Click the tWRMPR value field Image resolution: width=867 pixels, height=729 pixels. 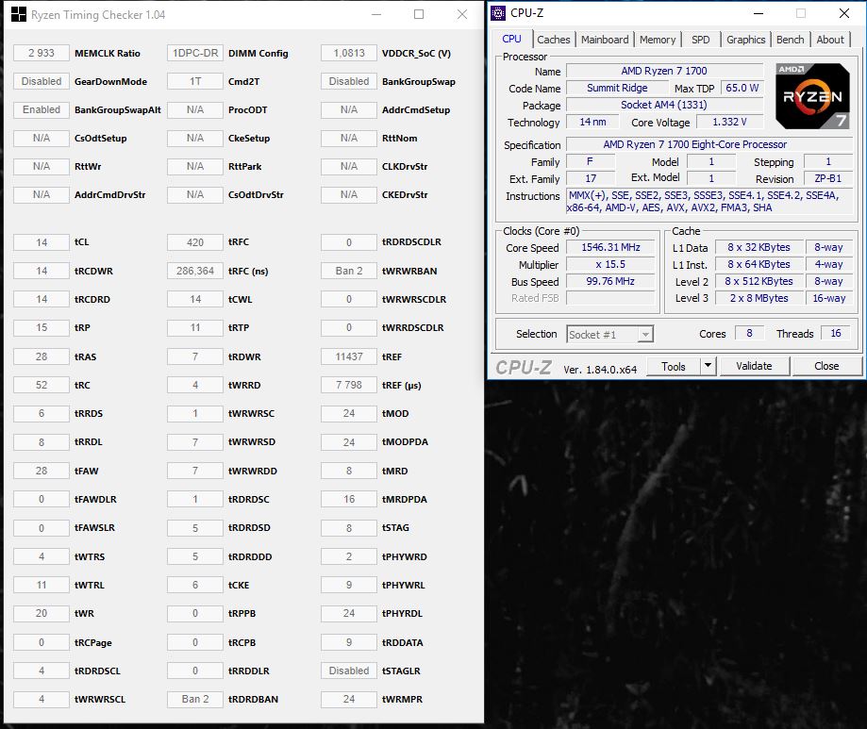349,699
